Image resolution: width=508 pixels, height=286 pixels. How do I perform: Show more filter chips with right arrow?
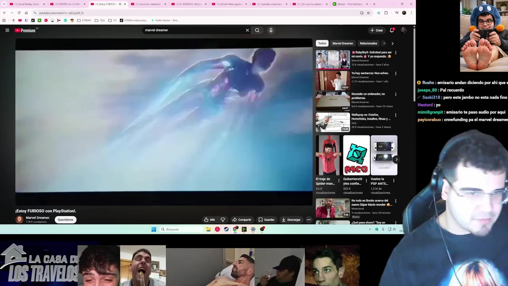(x=392, y=43)
